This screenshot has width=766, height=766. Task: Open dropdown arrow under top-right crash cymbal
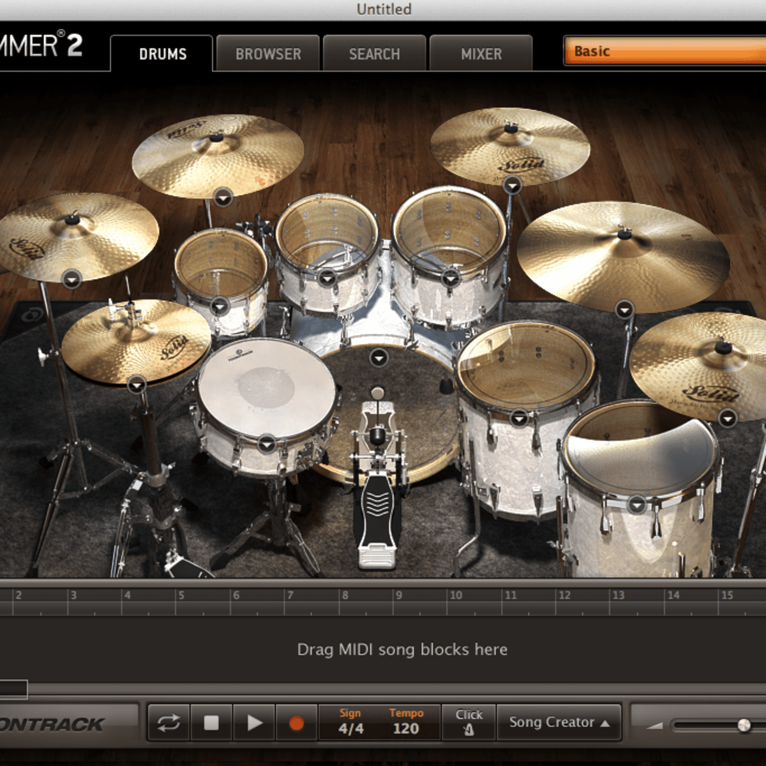pyautogui.click(x=512, y=186)
